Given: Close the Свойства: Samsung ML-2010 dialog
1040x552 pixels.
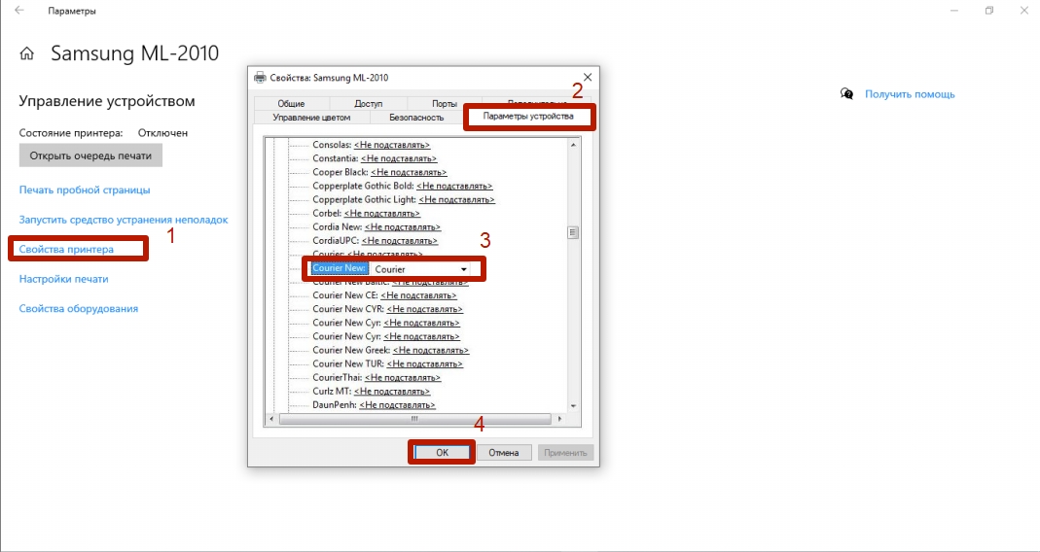Looking at the screenshot, I should pyautogui.click(x=587, y=77).
